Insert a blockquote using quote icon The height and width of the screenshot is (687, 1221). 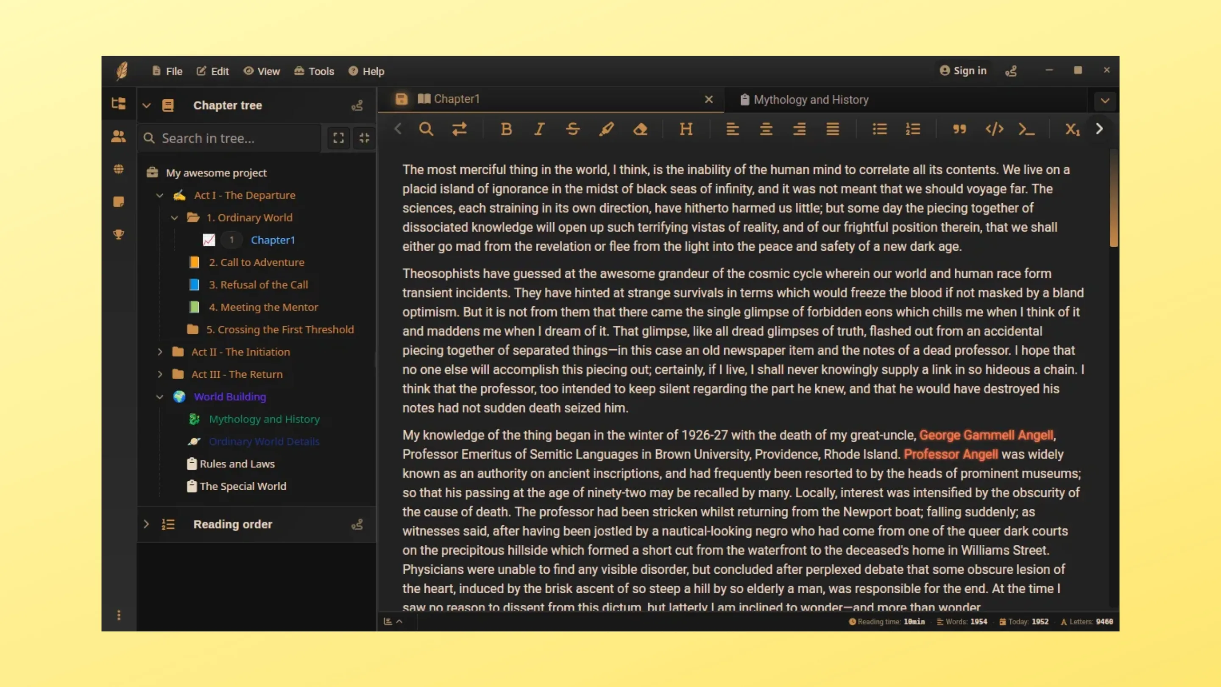pyautogui.click(x=959, y=129)
